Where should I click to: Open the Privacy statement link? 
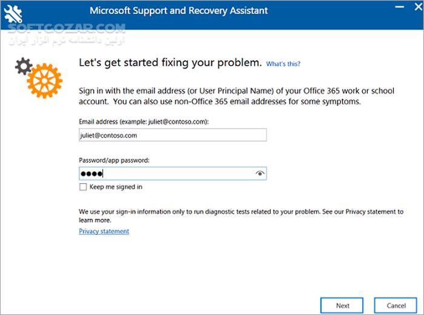[104, 232]
